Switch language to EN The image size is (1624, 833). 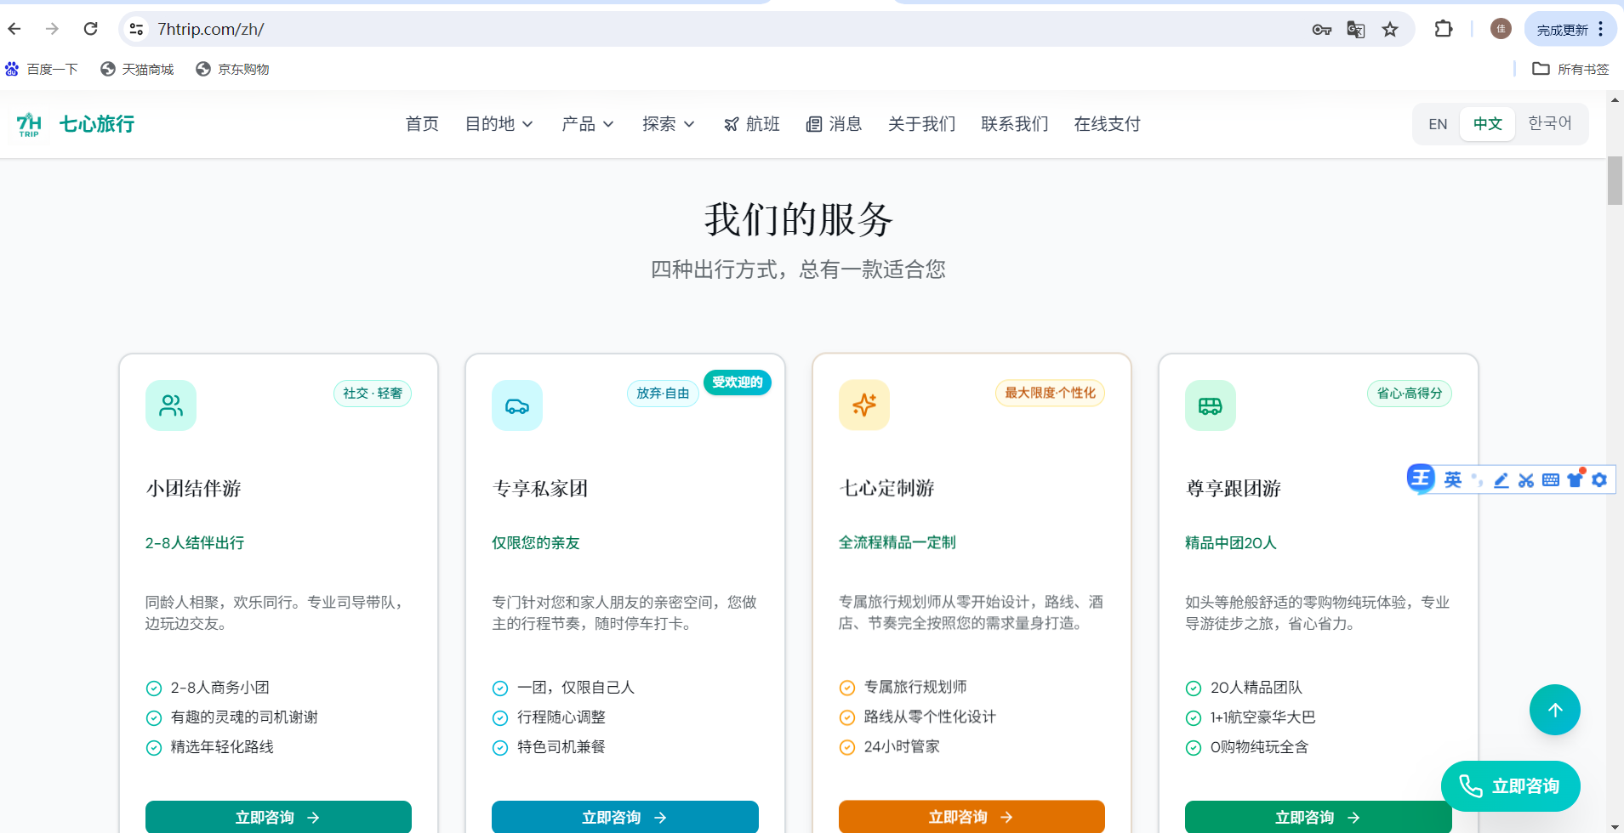point(1438,124)
